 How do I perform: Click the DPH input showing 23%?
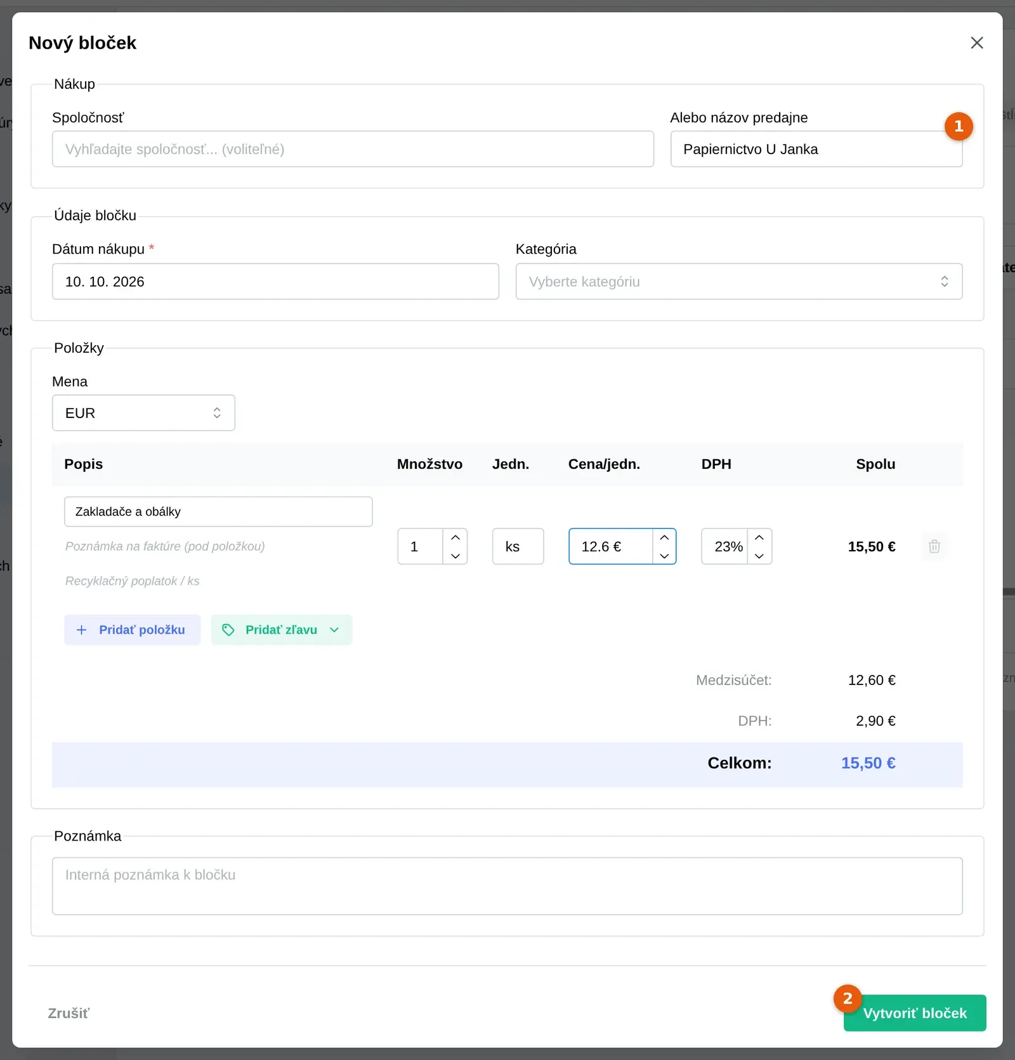(x=725, y=546)
